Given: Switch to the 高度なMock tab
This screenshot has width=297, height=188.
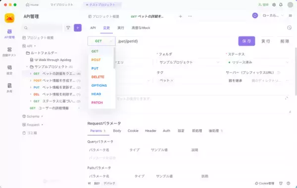Looking at the screenshot, I should point(141,28).
